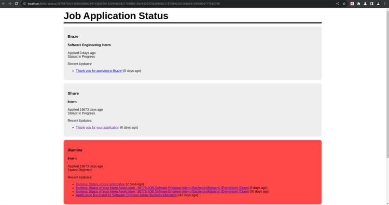Image resolution: width=389 pixels, height=205 pixels.
Task: Bookmark this page with the star icon
Action: point(344,4)
